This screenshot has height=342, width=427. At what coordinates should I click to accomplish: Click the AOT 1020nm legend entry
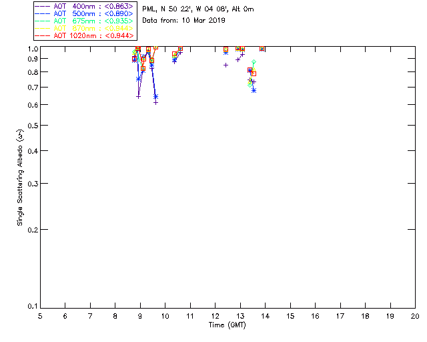point(85,35)
